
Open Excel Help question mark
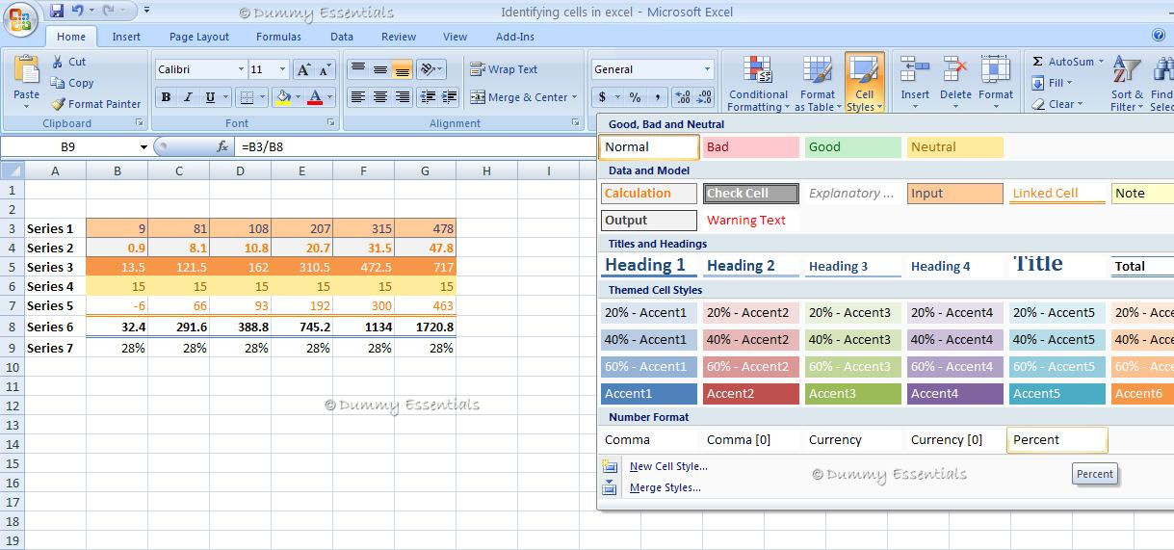[x=1159, y=35]
